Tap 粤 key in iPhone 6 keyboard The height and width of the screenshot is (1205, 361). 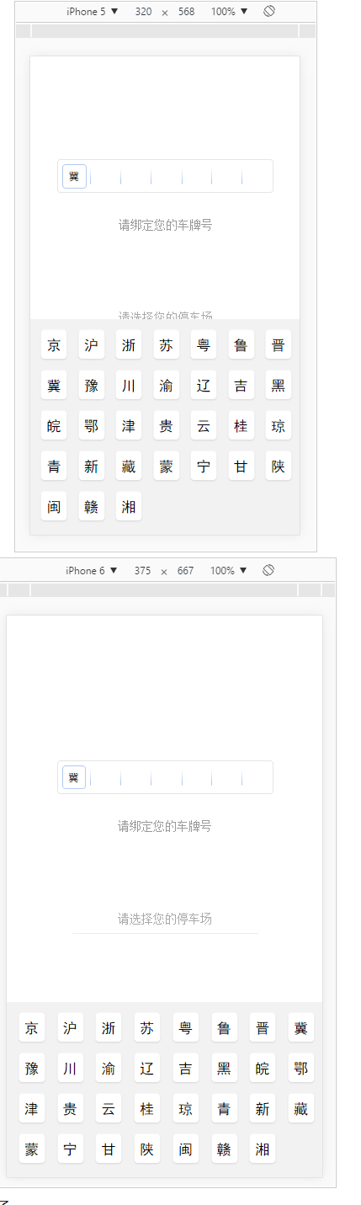[x=186, y=1027]
